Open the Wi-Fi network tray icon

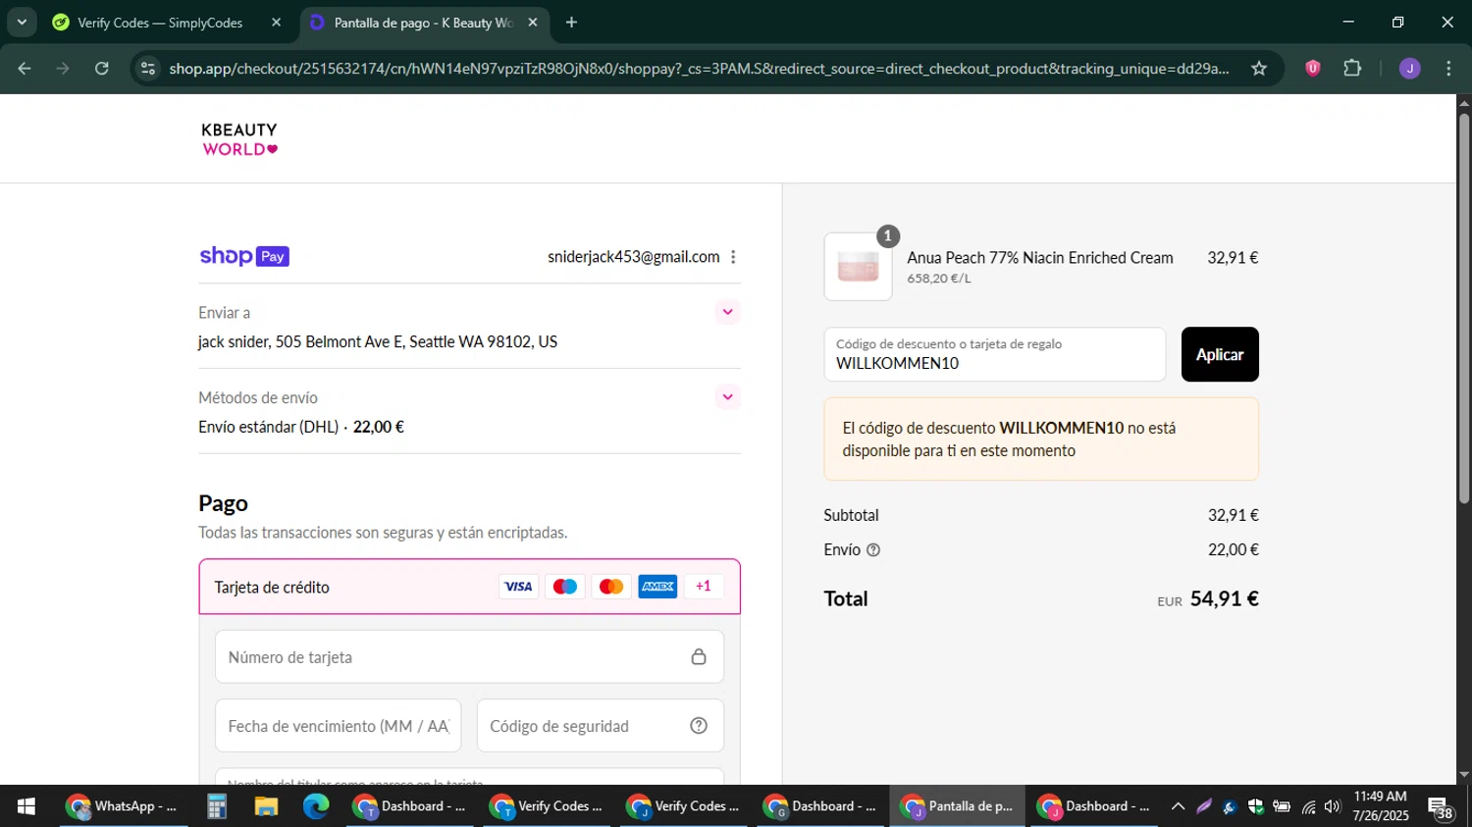pos(1308,806)
